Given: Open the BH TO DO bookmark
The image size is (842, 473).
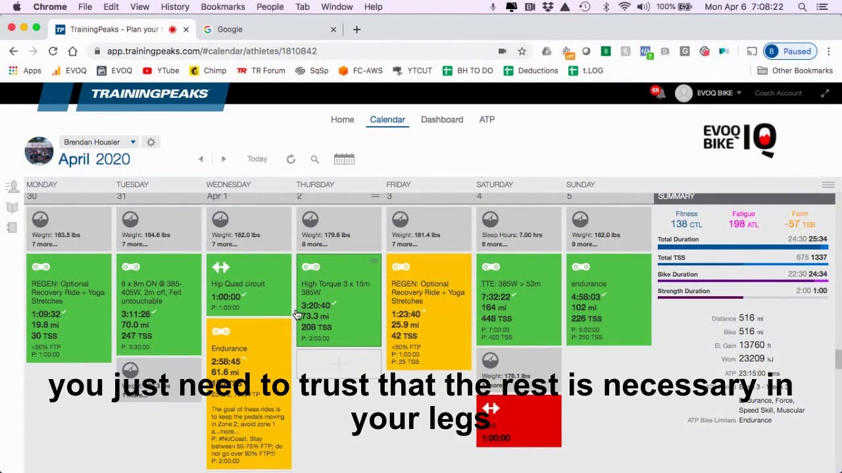Looking at the screenshot, I should pos(467,70).
